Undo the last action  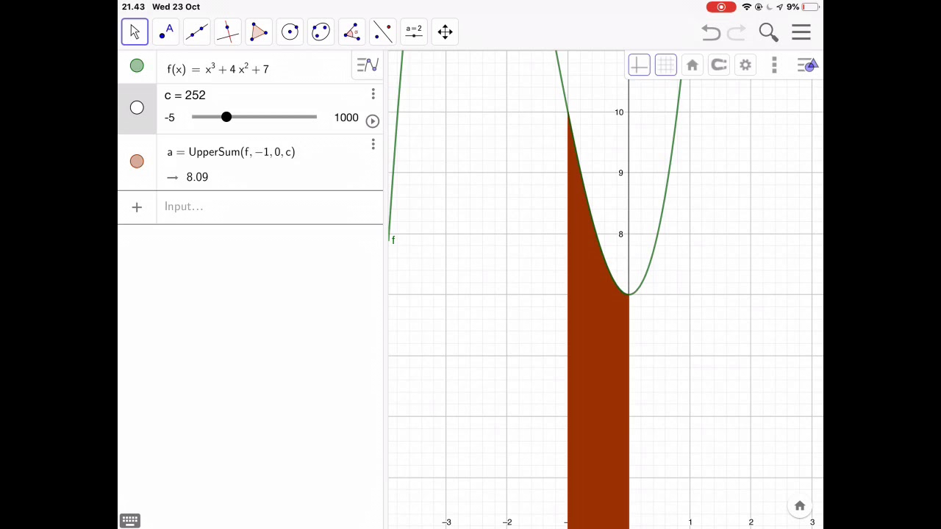coord(711,32)
